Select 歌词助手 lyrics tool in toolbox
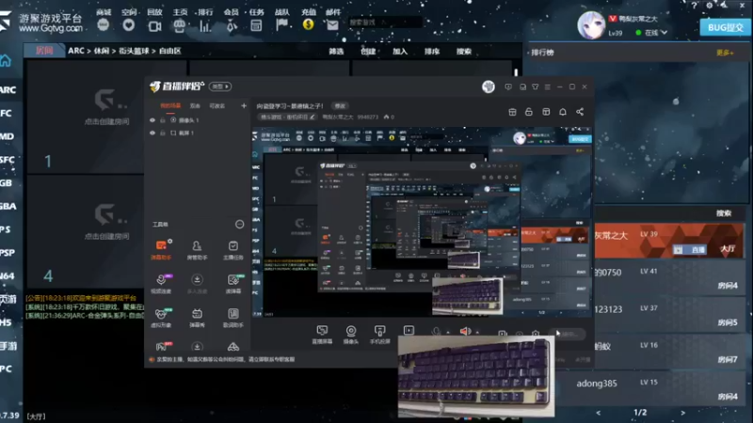The width and height of the screenshot is (753, 423). tap(232, 318)
